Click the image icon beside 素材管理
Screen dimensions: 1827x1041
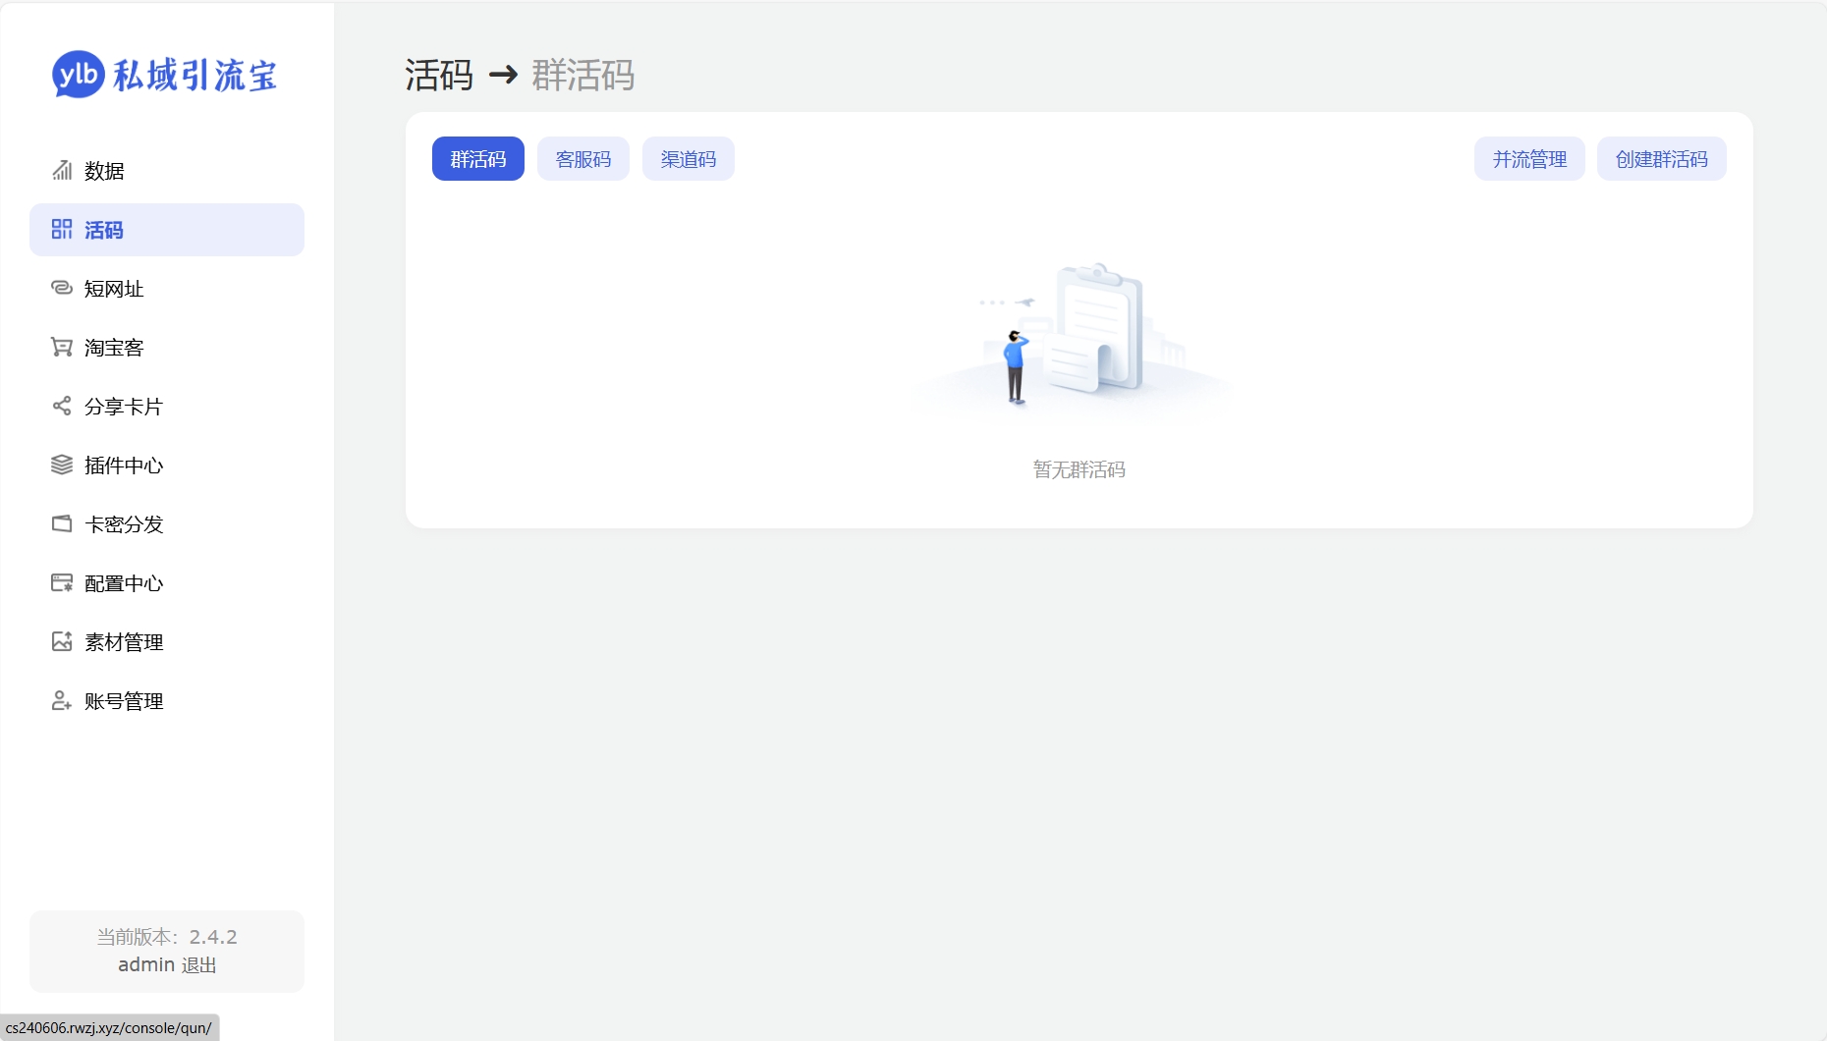tap(62, 642)
